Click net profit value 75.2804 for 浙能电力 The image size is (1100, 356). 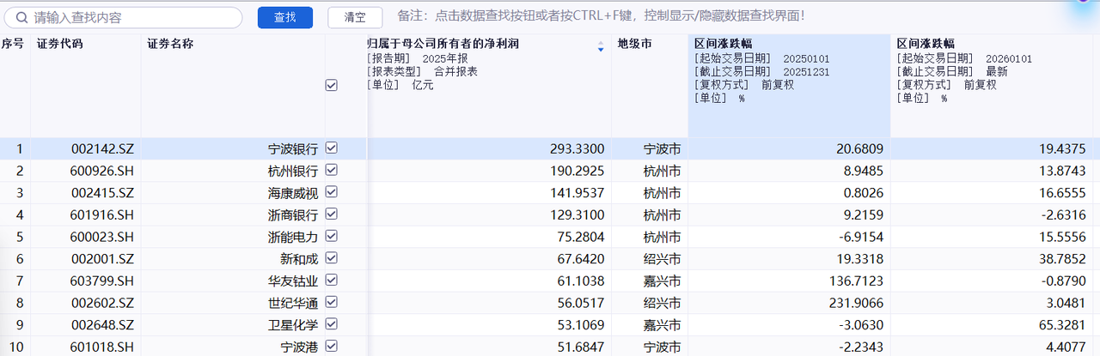point(576,237)
